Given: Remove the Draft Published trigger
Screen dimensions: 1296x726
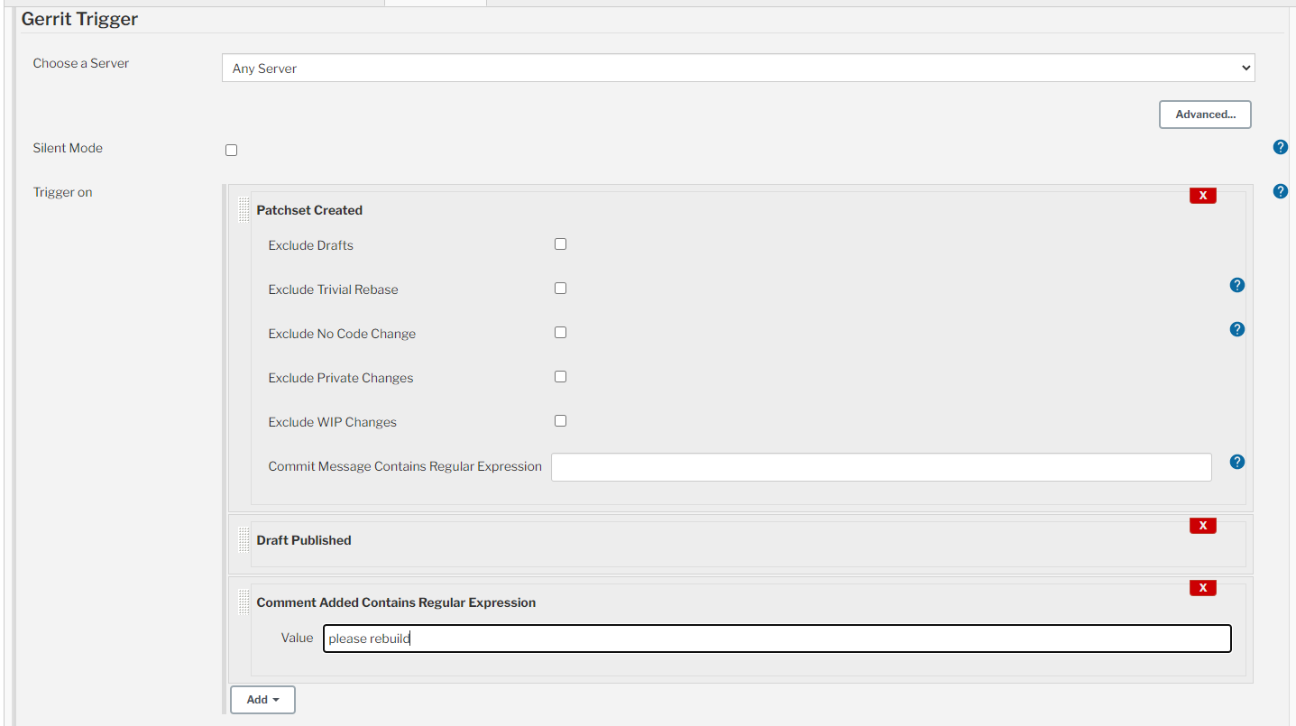Looking at the screenshot, I should click(x=1203, y=526).
